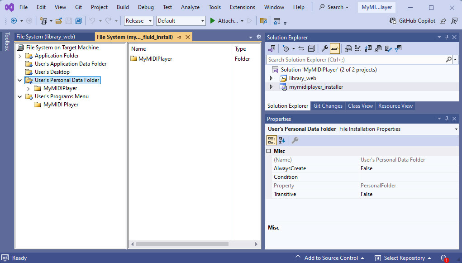
Task: Close the File System fluid_install tab
Action: click(188, 37)
